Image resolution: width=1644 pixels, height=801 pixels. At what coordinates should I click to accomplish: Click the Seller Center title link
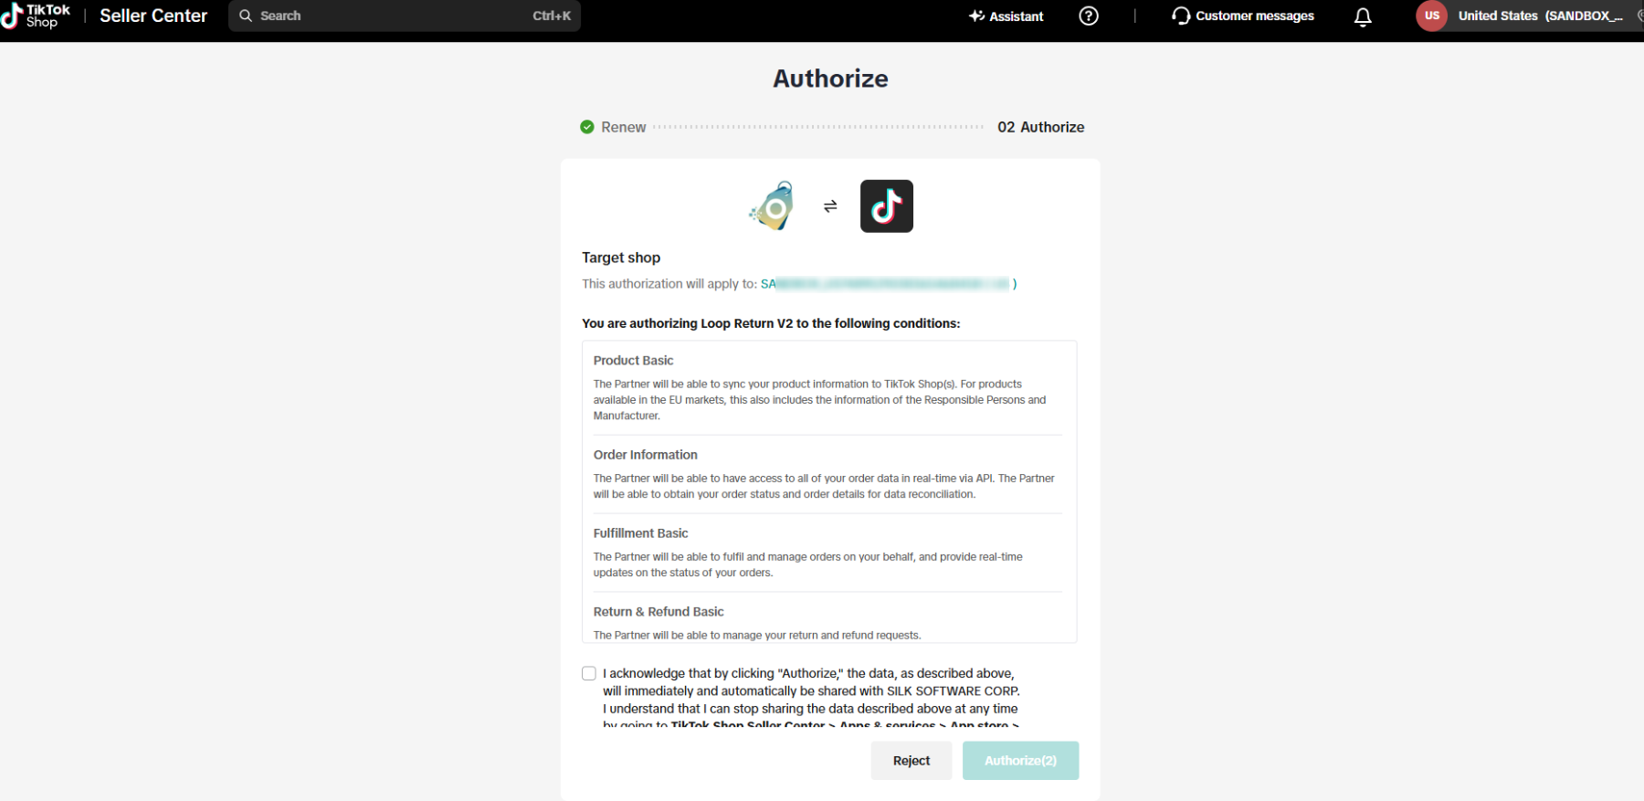(x=153, y=16)
